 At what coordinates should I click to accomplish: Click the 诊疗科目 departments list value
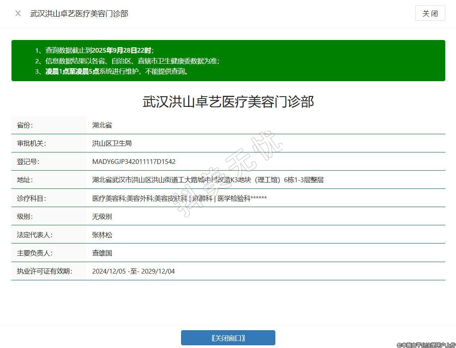179,198
